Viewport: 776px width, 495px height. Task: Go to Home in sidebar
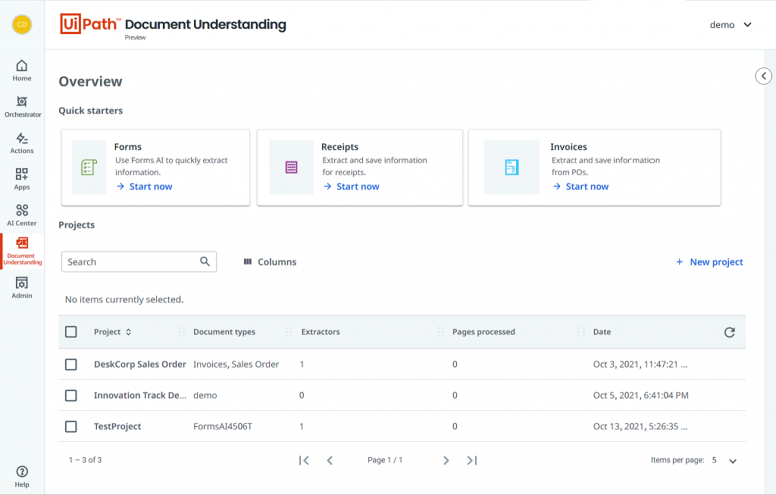tap(22, 70)
